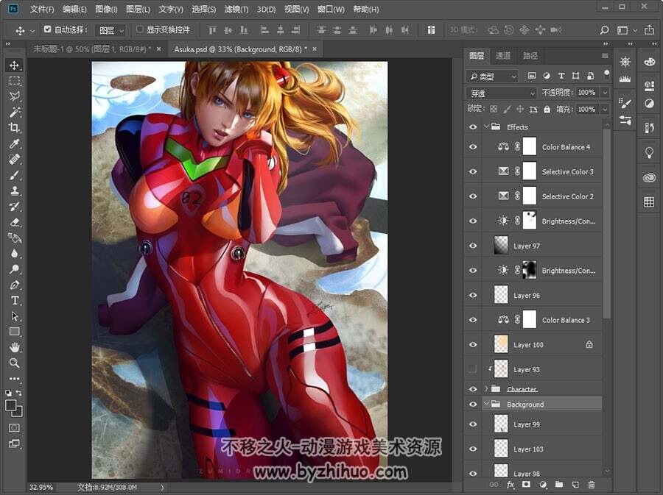Collapse the Background group
Image resolution: width=663 pixels, height=495 pixels.
pos(486,404)
